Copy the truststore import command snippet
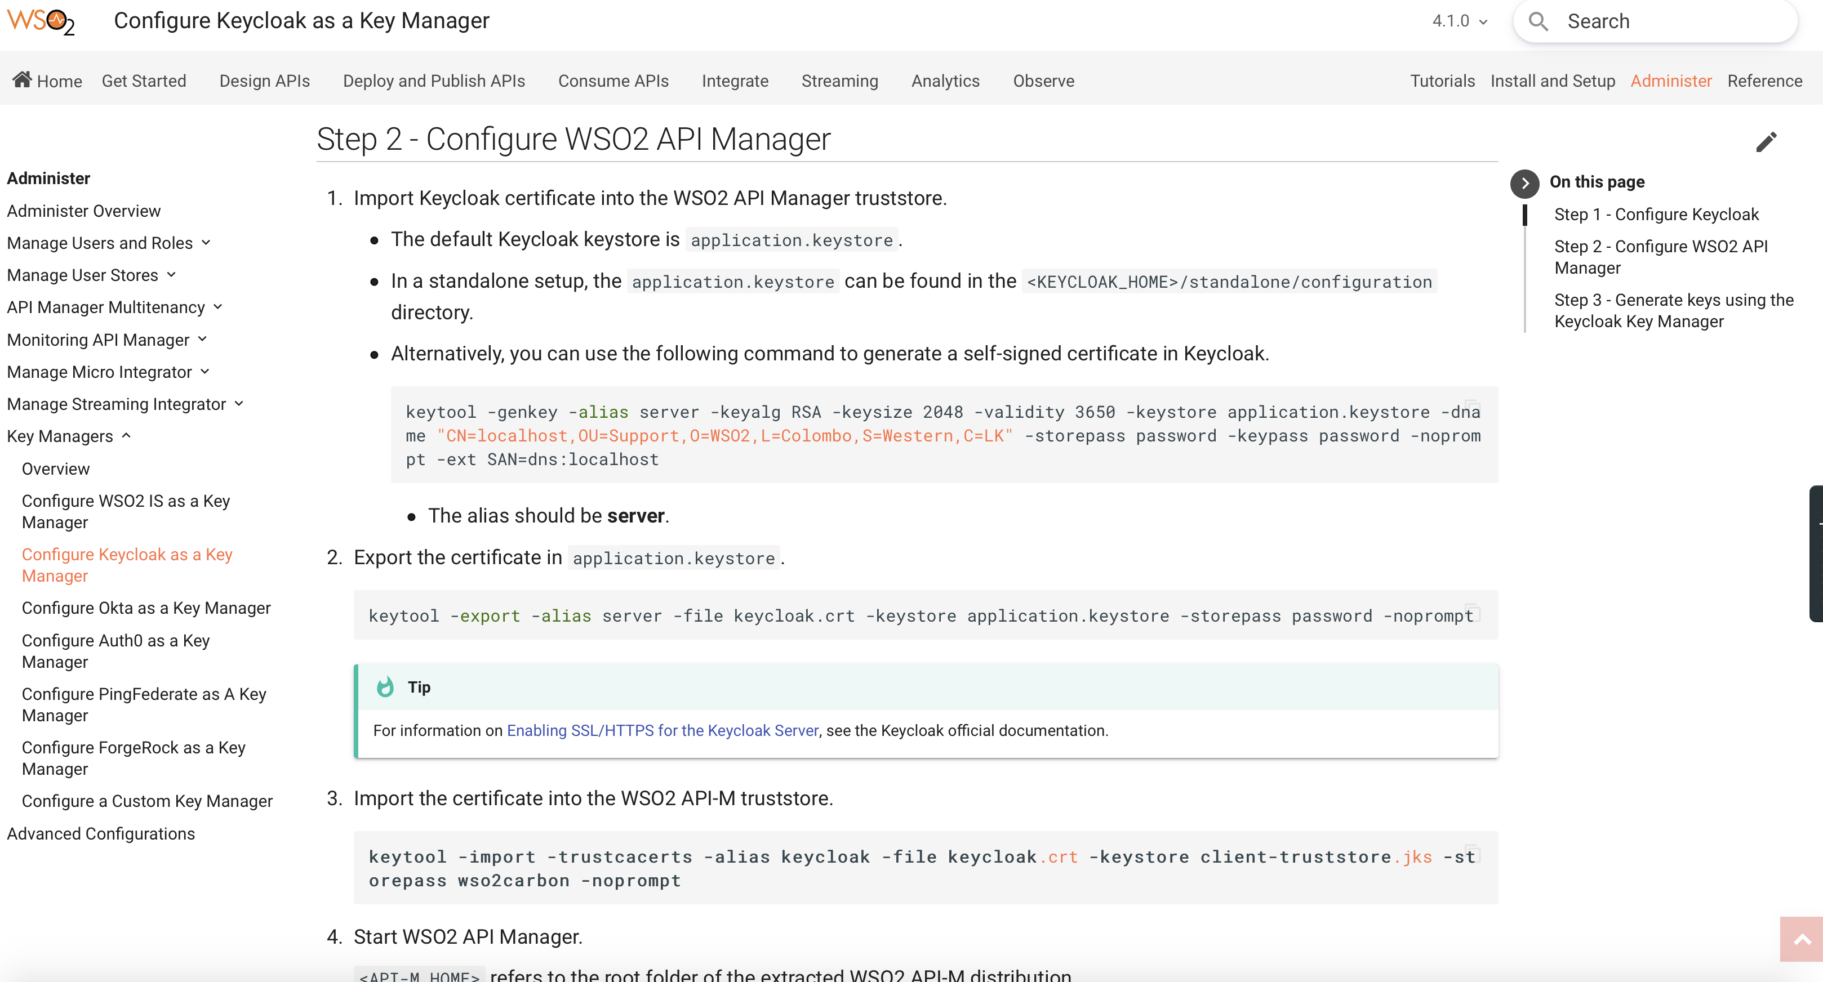The image size is (1823, 982). coord(1473,854)
